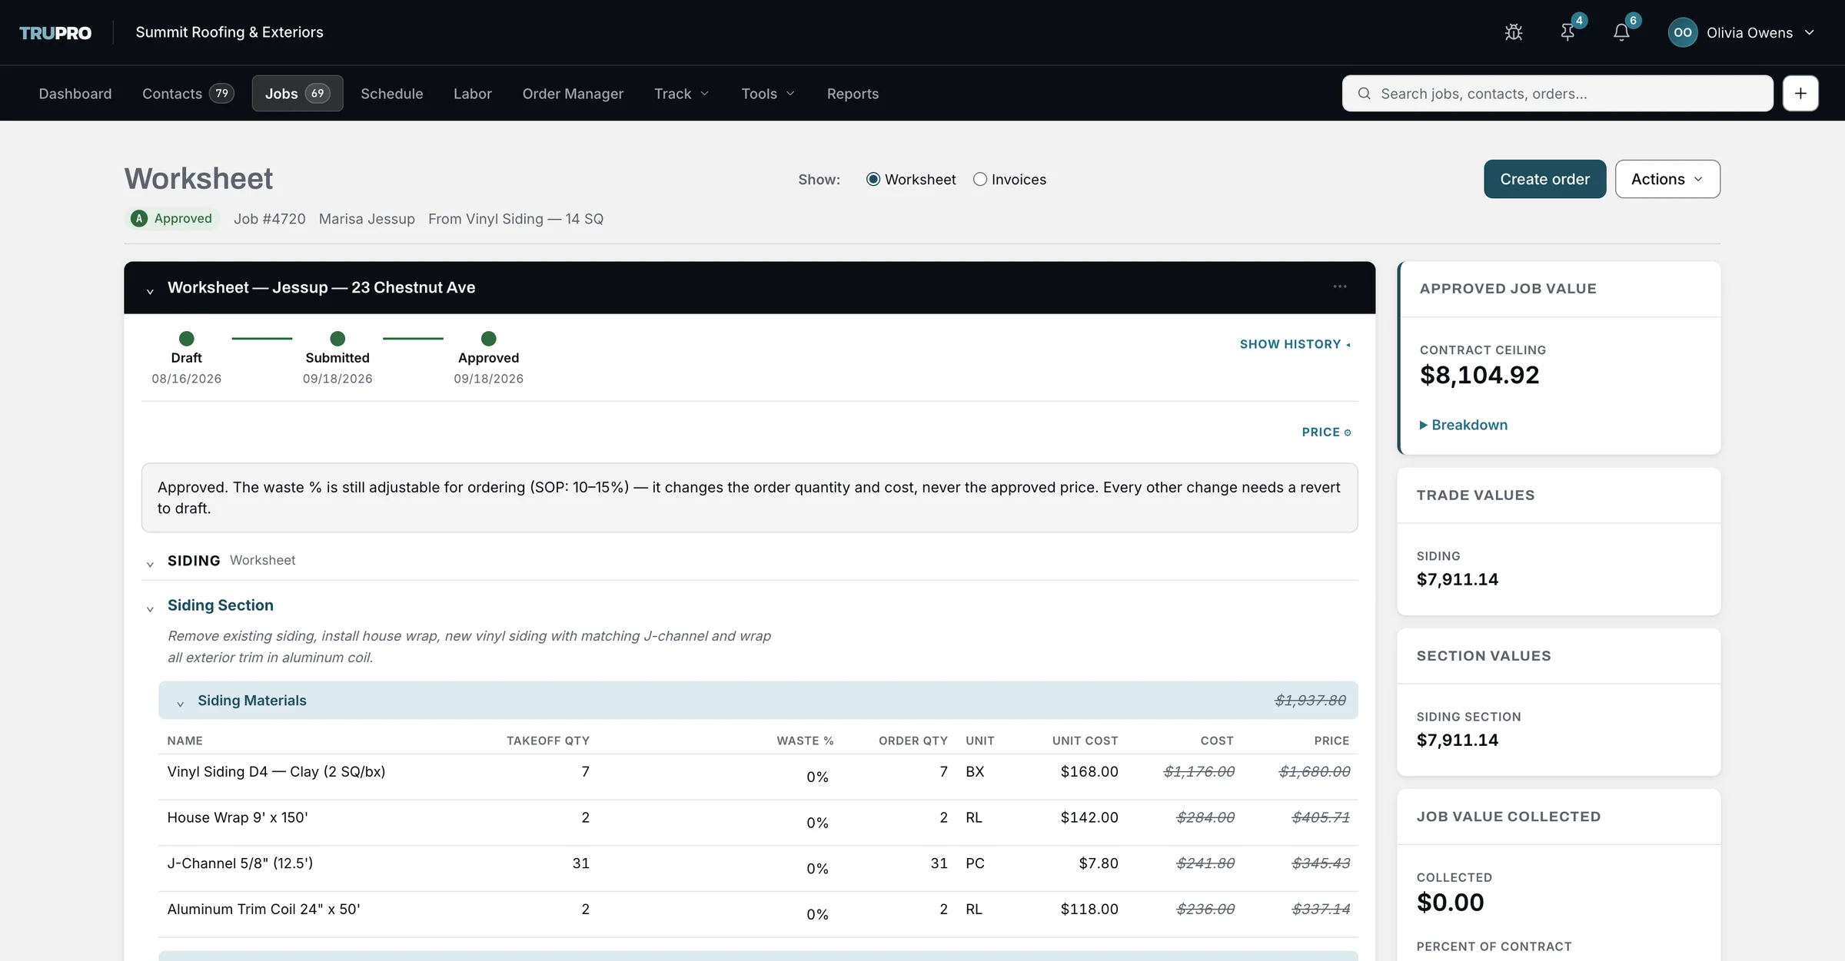Open the Order Manager tab
The height and width of the screenshot is (961, 1845).
click(573, 94)
